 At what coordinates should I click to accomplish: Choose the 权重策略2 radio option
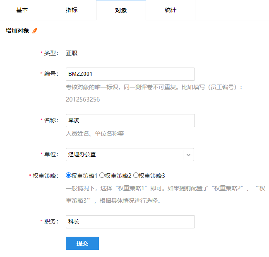102,175
